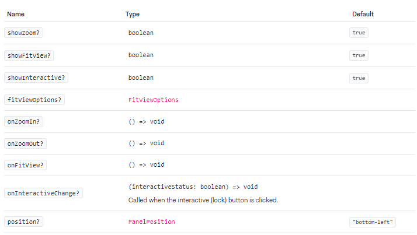Click the Name column header
This screenshot has width=417, height=235.
15,14
